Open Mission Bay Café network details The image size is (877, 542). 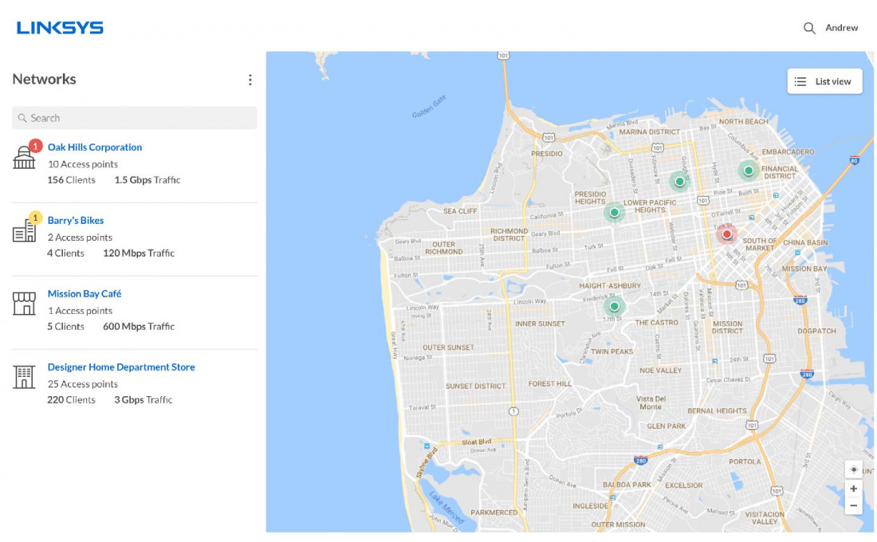(85, 294)
